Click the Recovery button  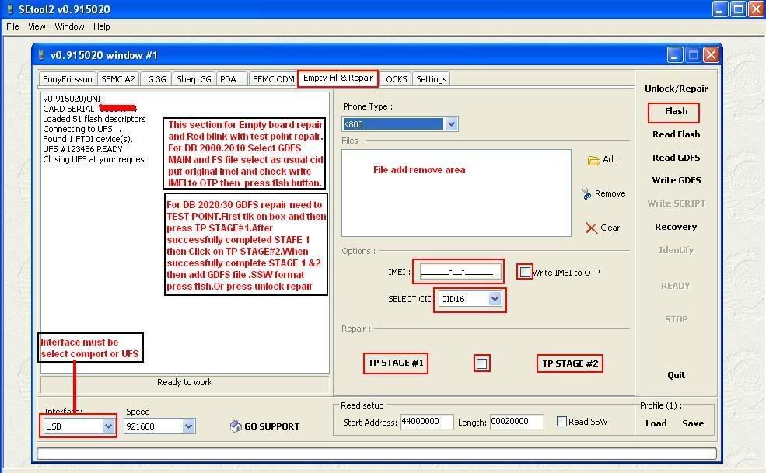[x=676, y=227]
